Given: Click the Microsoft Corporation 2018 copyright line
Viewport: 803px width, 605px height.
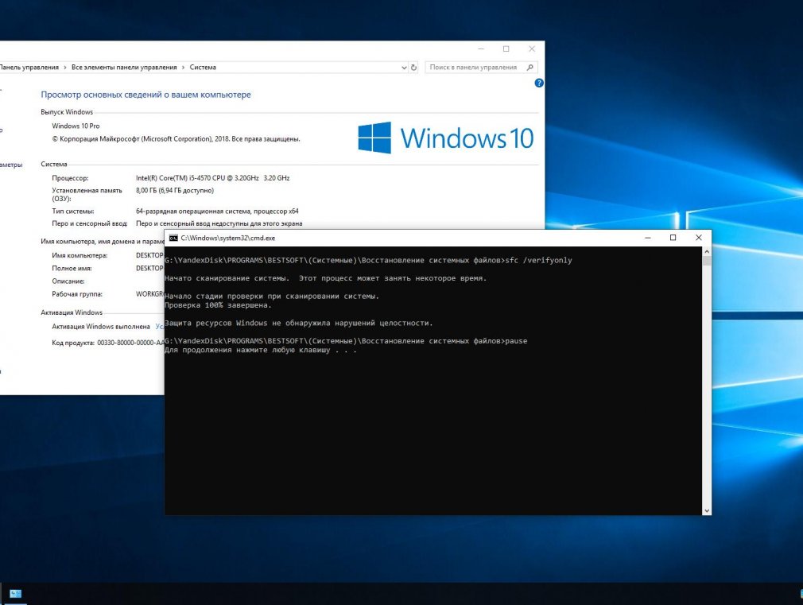Looking at the screenshot, I should point(176,139).
